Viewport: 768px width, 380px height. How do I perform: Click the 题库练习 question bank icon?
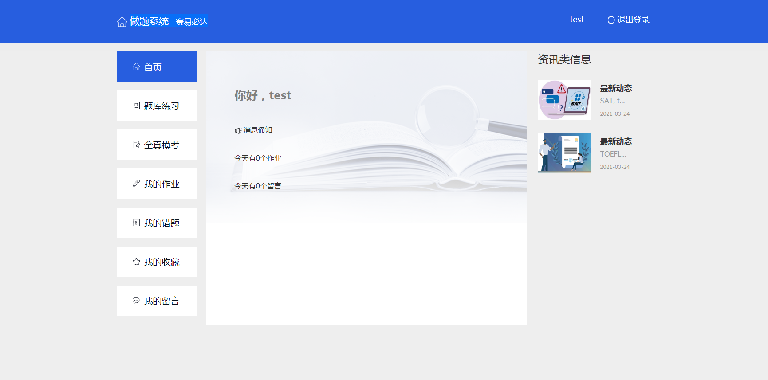[x=136, y=106]
